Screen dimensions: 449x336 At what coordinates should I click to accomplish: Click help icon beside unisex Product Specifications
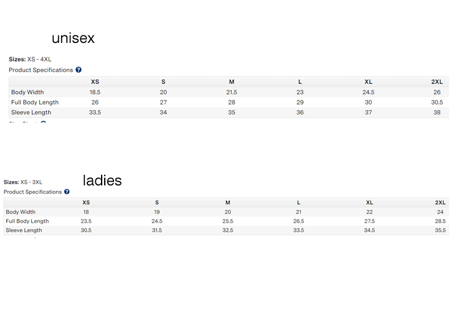(x=79, y=70)
